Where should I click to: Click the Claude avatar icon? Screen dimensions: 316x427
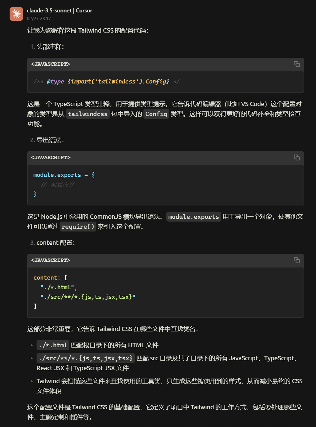(x=16, y=14)
